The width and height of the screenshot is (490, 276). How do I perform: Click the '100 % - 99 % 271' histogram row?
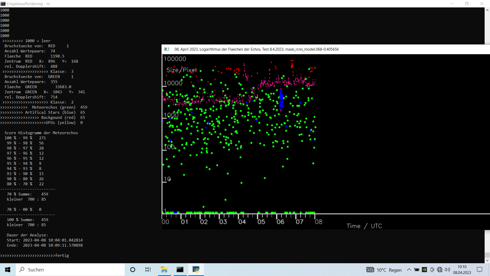coord(25,138)
